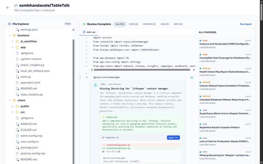
Task: Open Lack of Test for CORS finding
Action: (225, 142)
